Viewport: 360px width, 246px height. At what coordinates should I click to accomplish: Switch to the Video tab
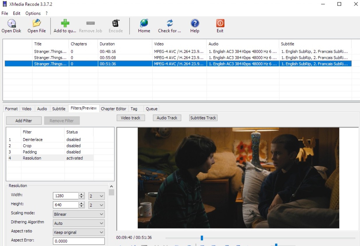click(27, 109)
